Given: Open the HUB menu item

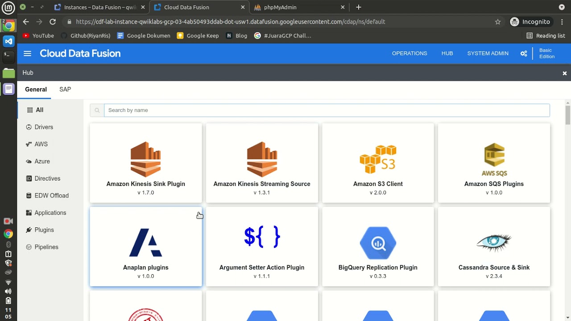Looking at the screenshot, I should (447, 53).
